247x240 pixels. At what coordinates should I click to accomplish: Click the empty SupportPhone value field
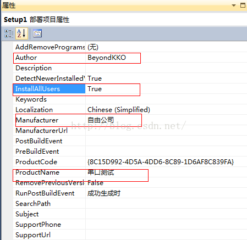pyautogui.click(x=166, y=225)
